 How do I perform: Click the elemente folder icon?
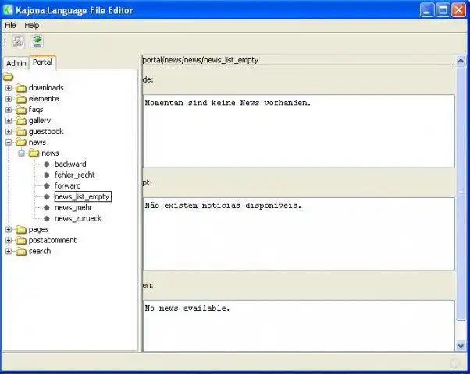pyautogui.click(x=21, y=99)
